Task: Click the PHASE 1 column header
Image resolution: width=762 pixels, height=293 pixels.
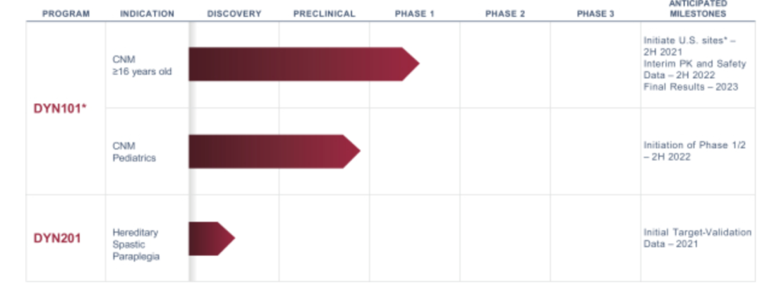Action: point(415,14)
